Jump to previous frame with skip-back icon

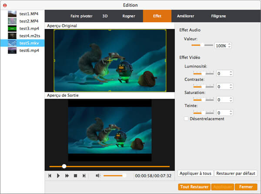pyautogui.click(x=50, y=176)
